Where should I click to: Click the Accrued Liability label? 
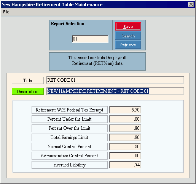tap(70, 165)
